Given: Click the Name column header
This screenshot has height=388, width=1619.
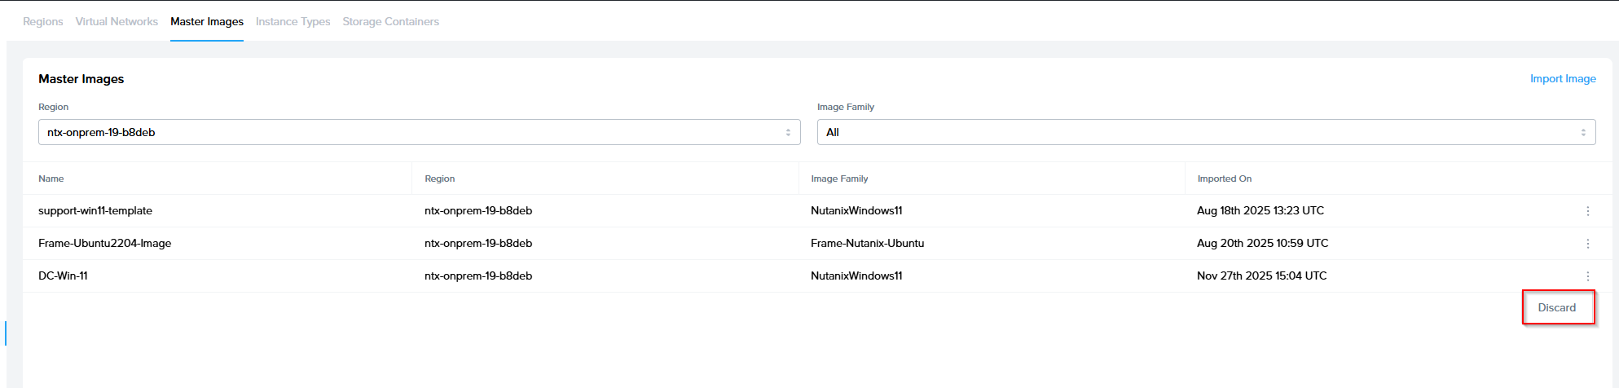Looking at the screenshot, I should point(51,179).
